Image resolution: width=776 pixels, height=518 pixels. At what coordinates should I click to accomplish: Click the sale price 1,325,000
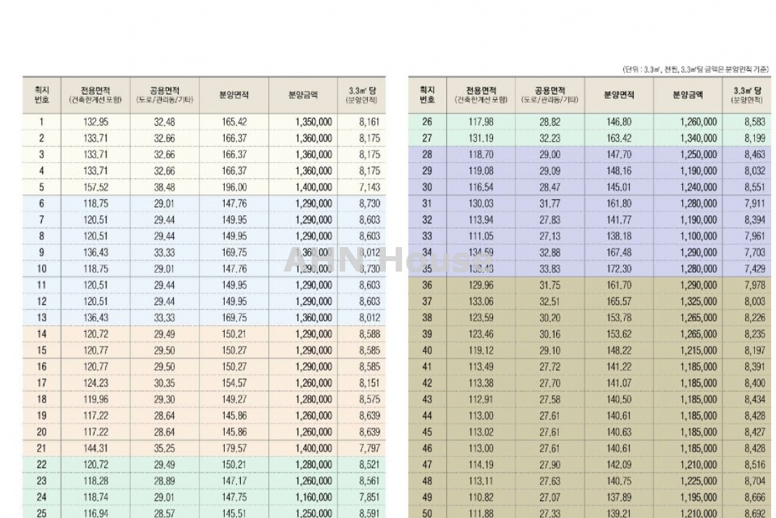point(698,301)
